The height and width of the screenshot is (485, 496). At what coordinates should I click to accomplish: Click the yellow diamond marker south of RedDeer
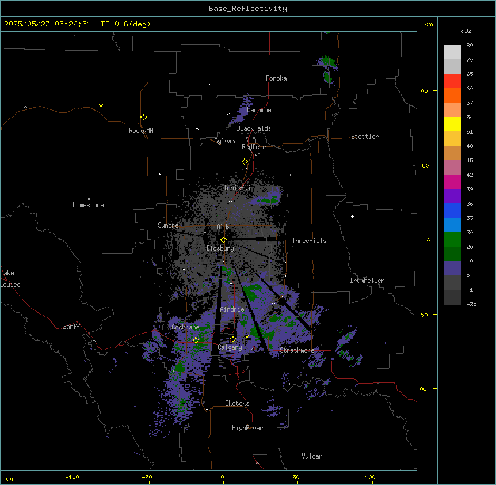pos(245,162)
